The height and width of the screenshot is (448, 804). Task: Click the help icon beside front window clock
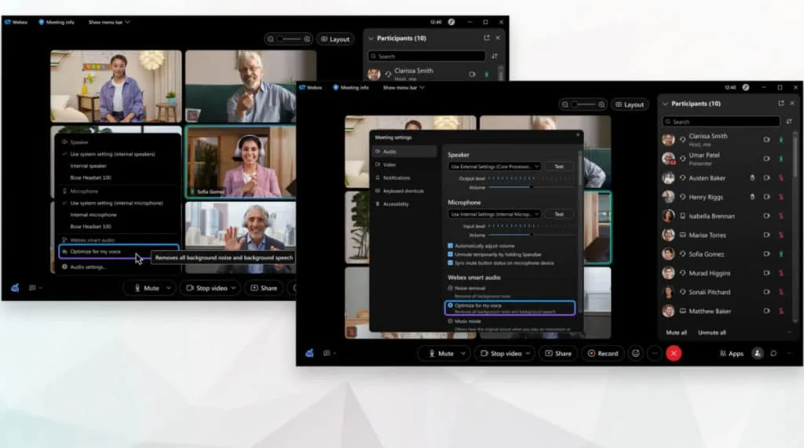(746, 88)
